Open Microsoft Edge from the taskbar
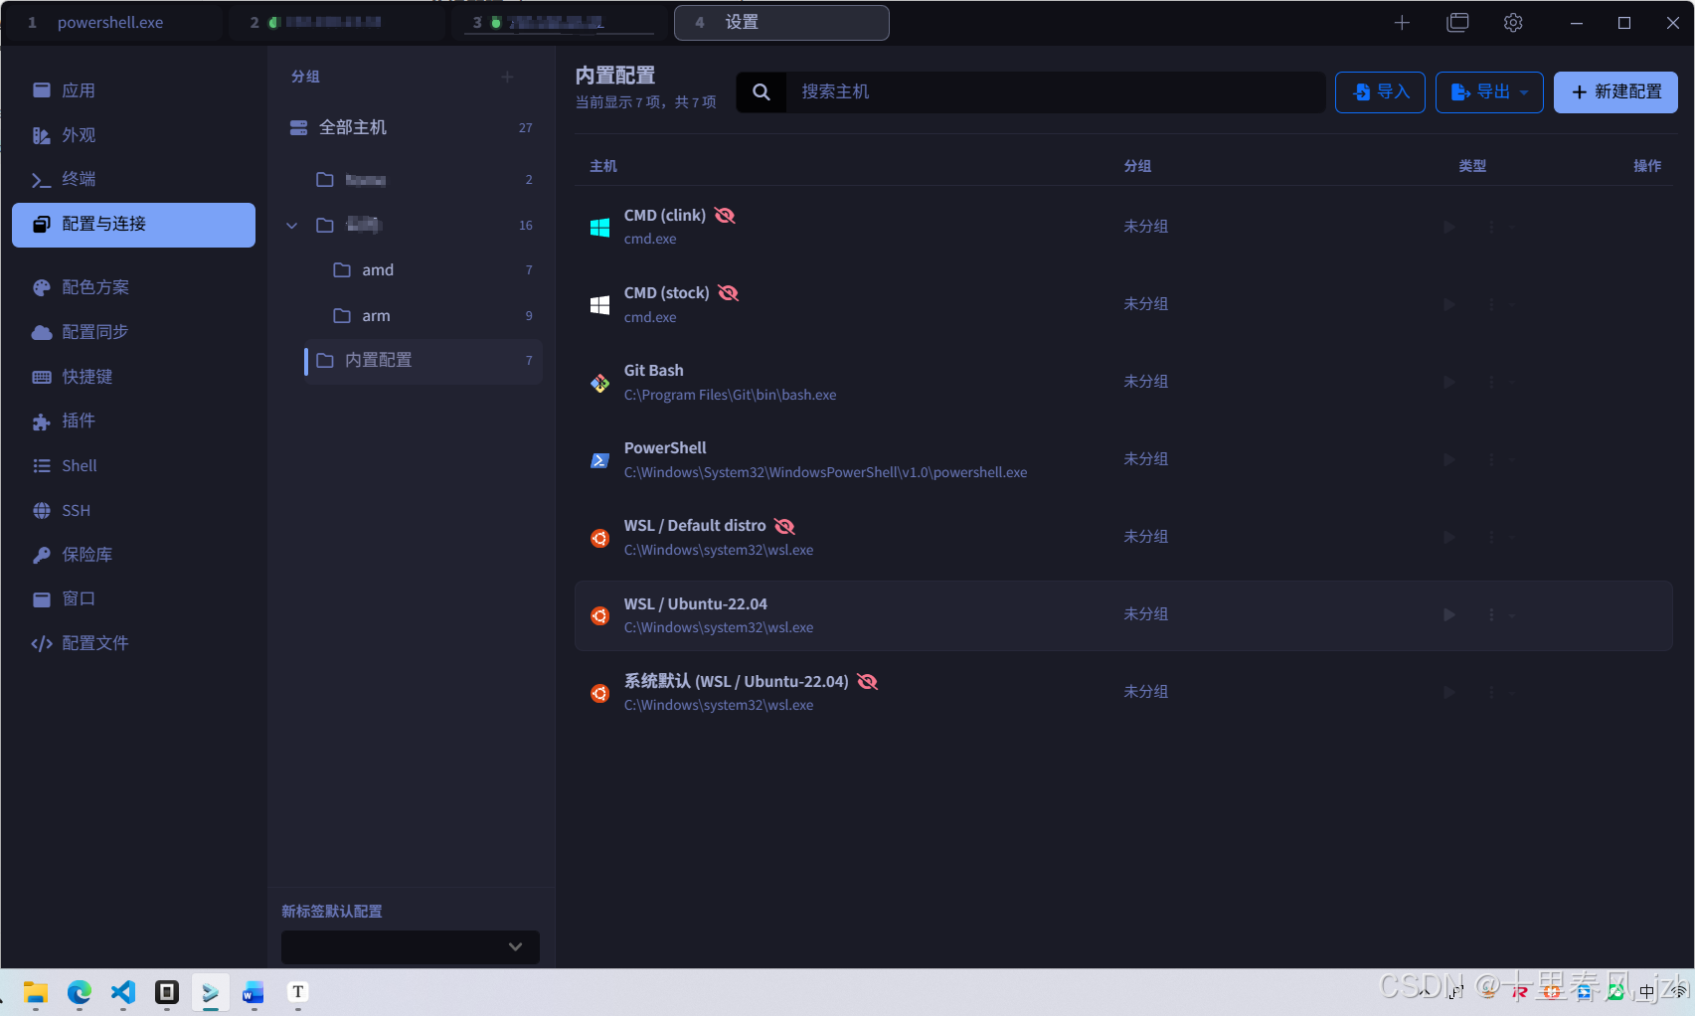This screenshot has height=1016, width=1695. 80,992
